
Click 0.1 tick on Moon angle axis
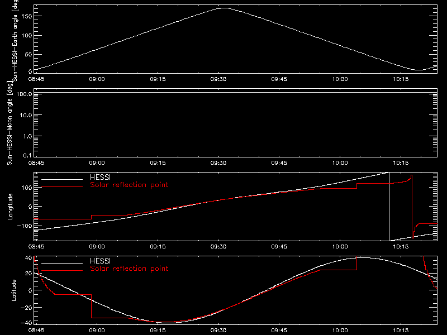click(27, 155)
